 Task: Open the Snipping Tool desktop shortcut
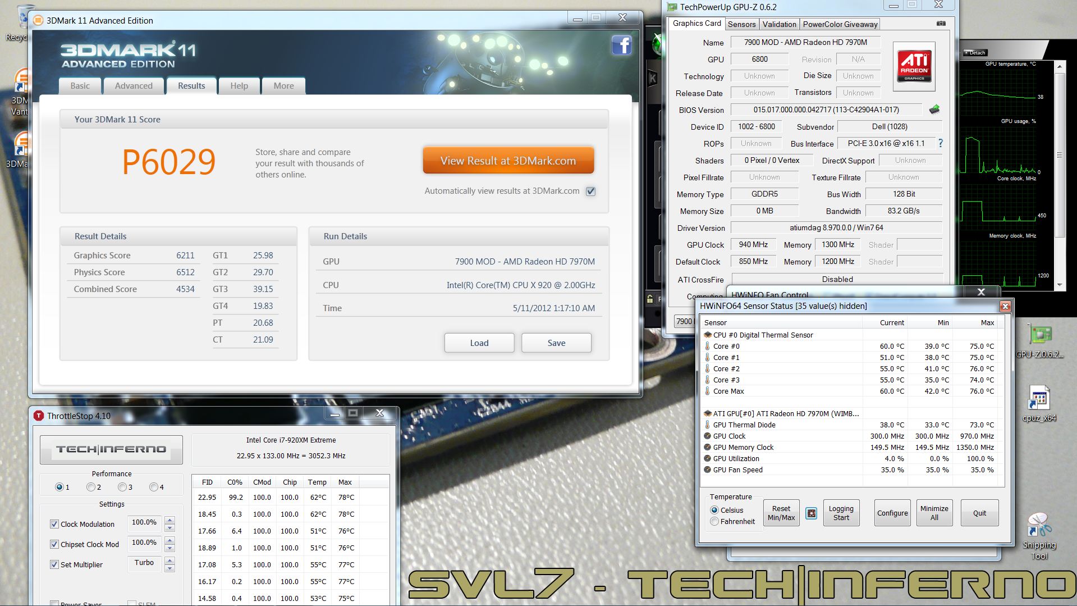1039,536
